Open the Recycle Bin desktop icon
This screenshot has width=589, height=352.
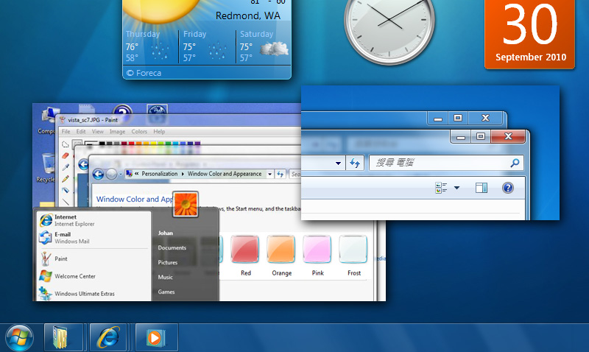click(x=47, y=168)
